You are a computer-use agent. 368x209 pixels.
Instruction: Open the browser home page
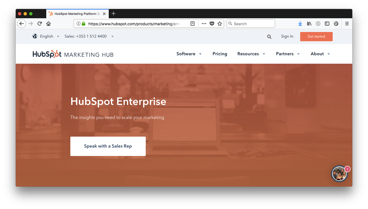click(48, 24)
